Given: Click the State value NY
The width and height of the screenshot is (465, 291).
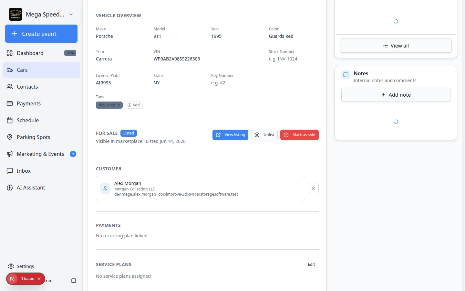Looking at the screenshot, I should (157, 83).
